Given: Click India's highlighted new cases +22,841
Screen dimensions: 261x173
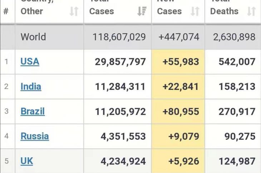Looking at the screenshot, I should click(181, 87).
